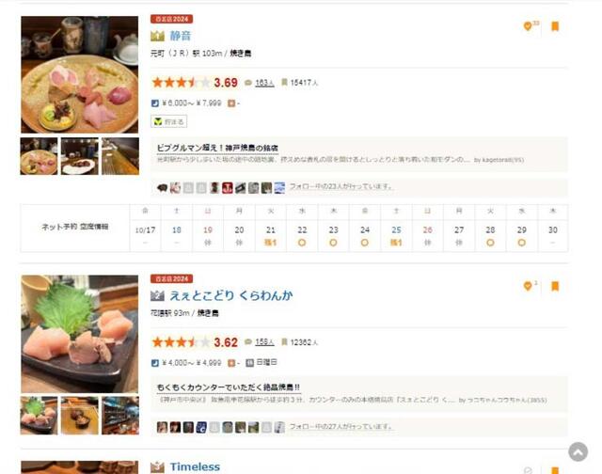The height and width of the screenshot is (474, 602).
Task: Click the gold crown rank icon for 静音
Action: (157, 36)
